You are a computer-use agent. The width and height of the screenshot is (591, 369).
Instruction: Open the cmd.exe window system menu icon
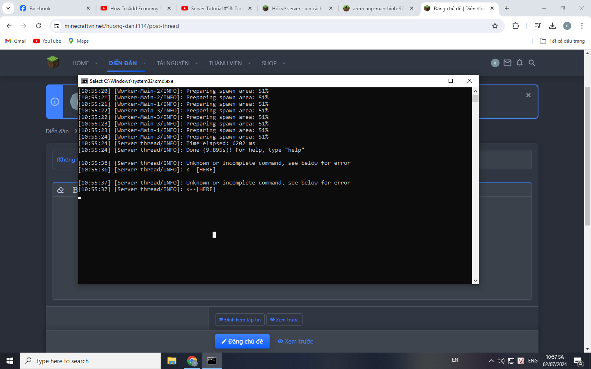tap(85, 81)
